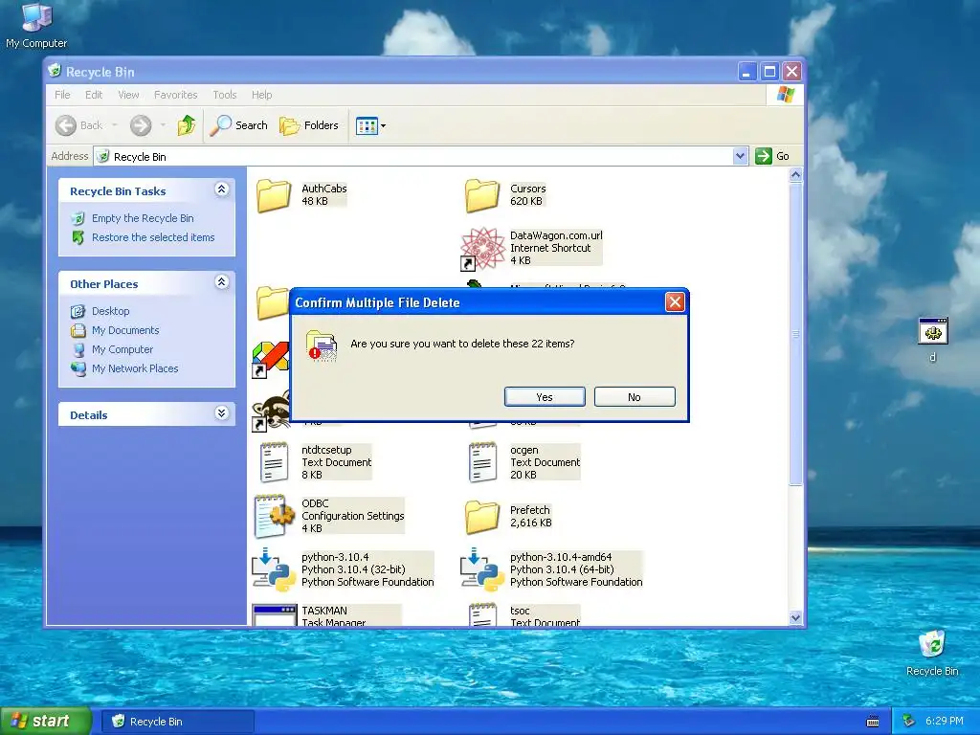Select the ocgen text document icon
Image resolution: width=980 pixels, height=735 pixels.
(x=482, y=462)
